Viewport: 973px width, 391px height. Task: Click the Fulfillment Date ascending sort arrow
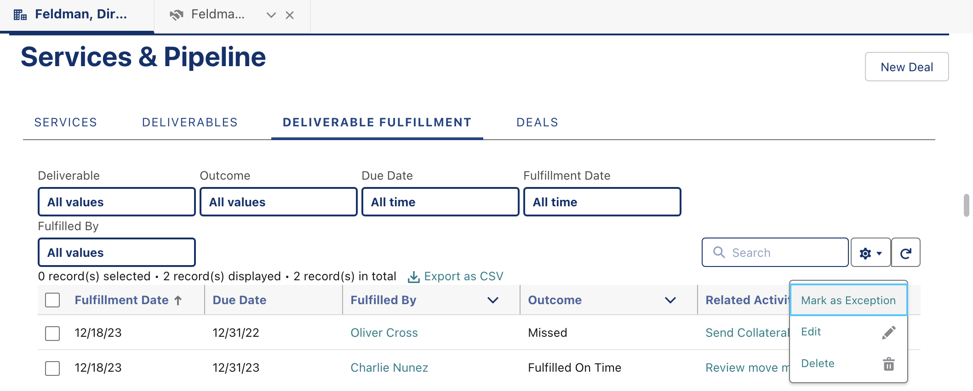click(178, 300)
